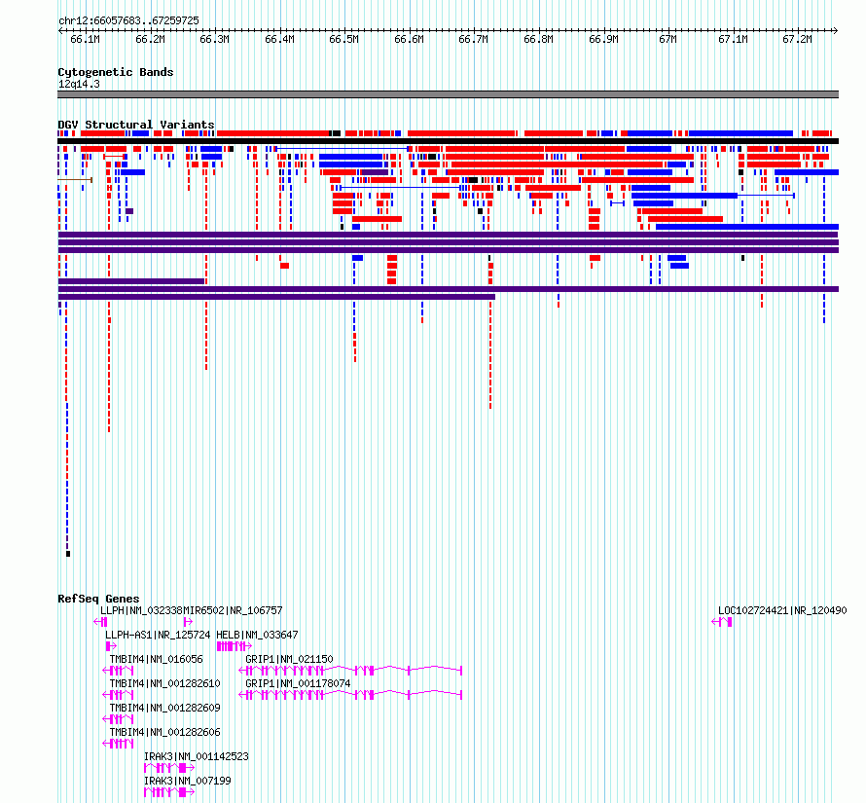Click the GRIP1 NM_021150 gene model glyph
866x803 pixels.
(350, 671)
